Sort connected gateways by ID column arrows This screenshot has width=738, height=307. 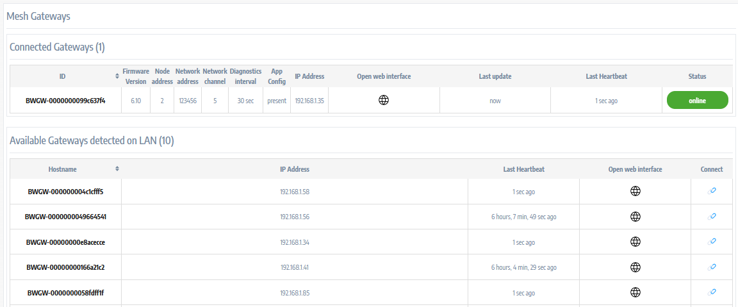pos(117,76)
